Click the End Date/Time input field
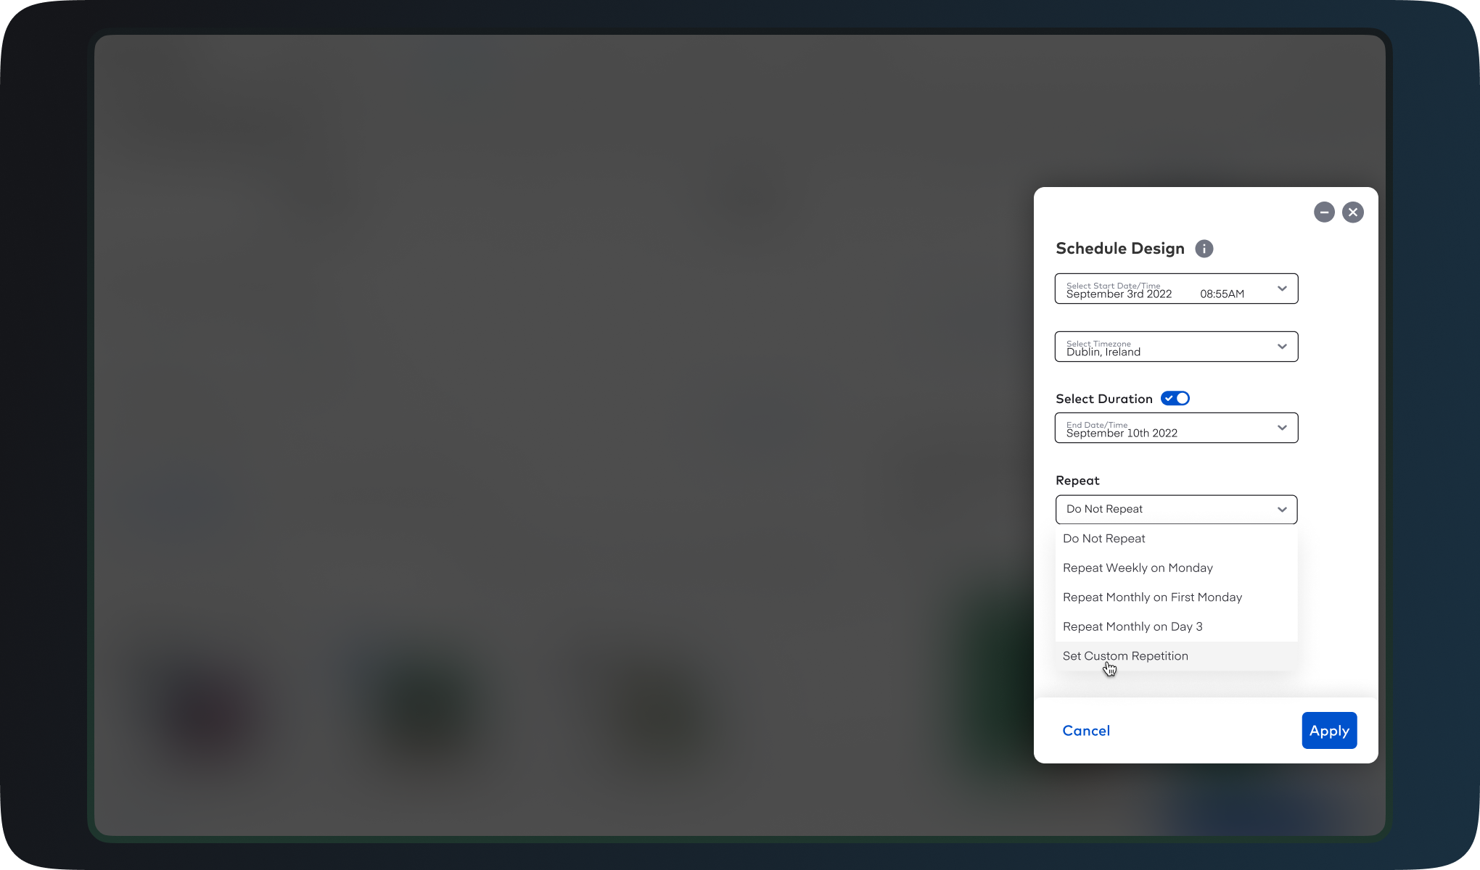 coord(1176,428)
